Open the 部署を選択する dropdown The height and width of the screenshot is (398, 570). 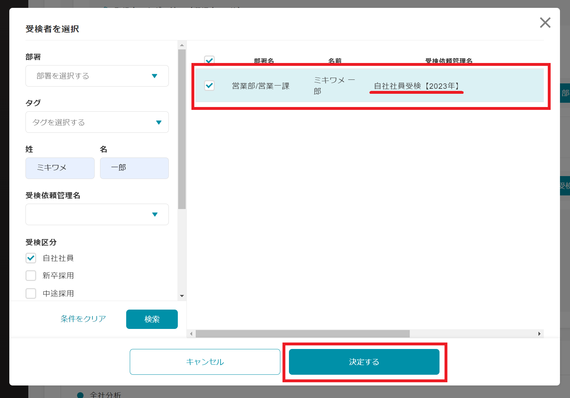coord(97,76)
